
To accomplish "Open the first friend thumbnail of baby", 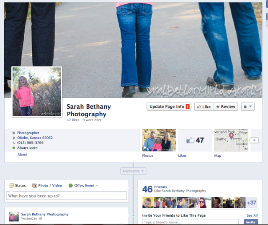I will [x=148, y=203].
